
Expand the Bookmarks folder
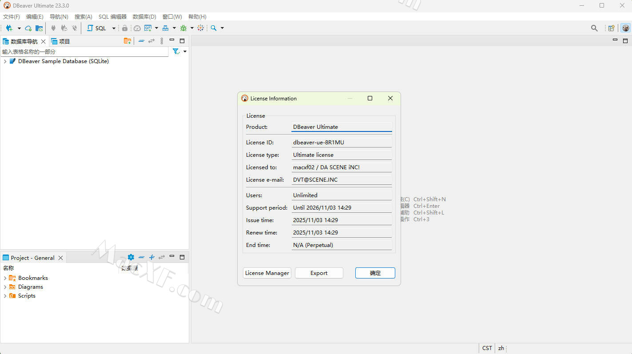[x=5, y=278]
